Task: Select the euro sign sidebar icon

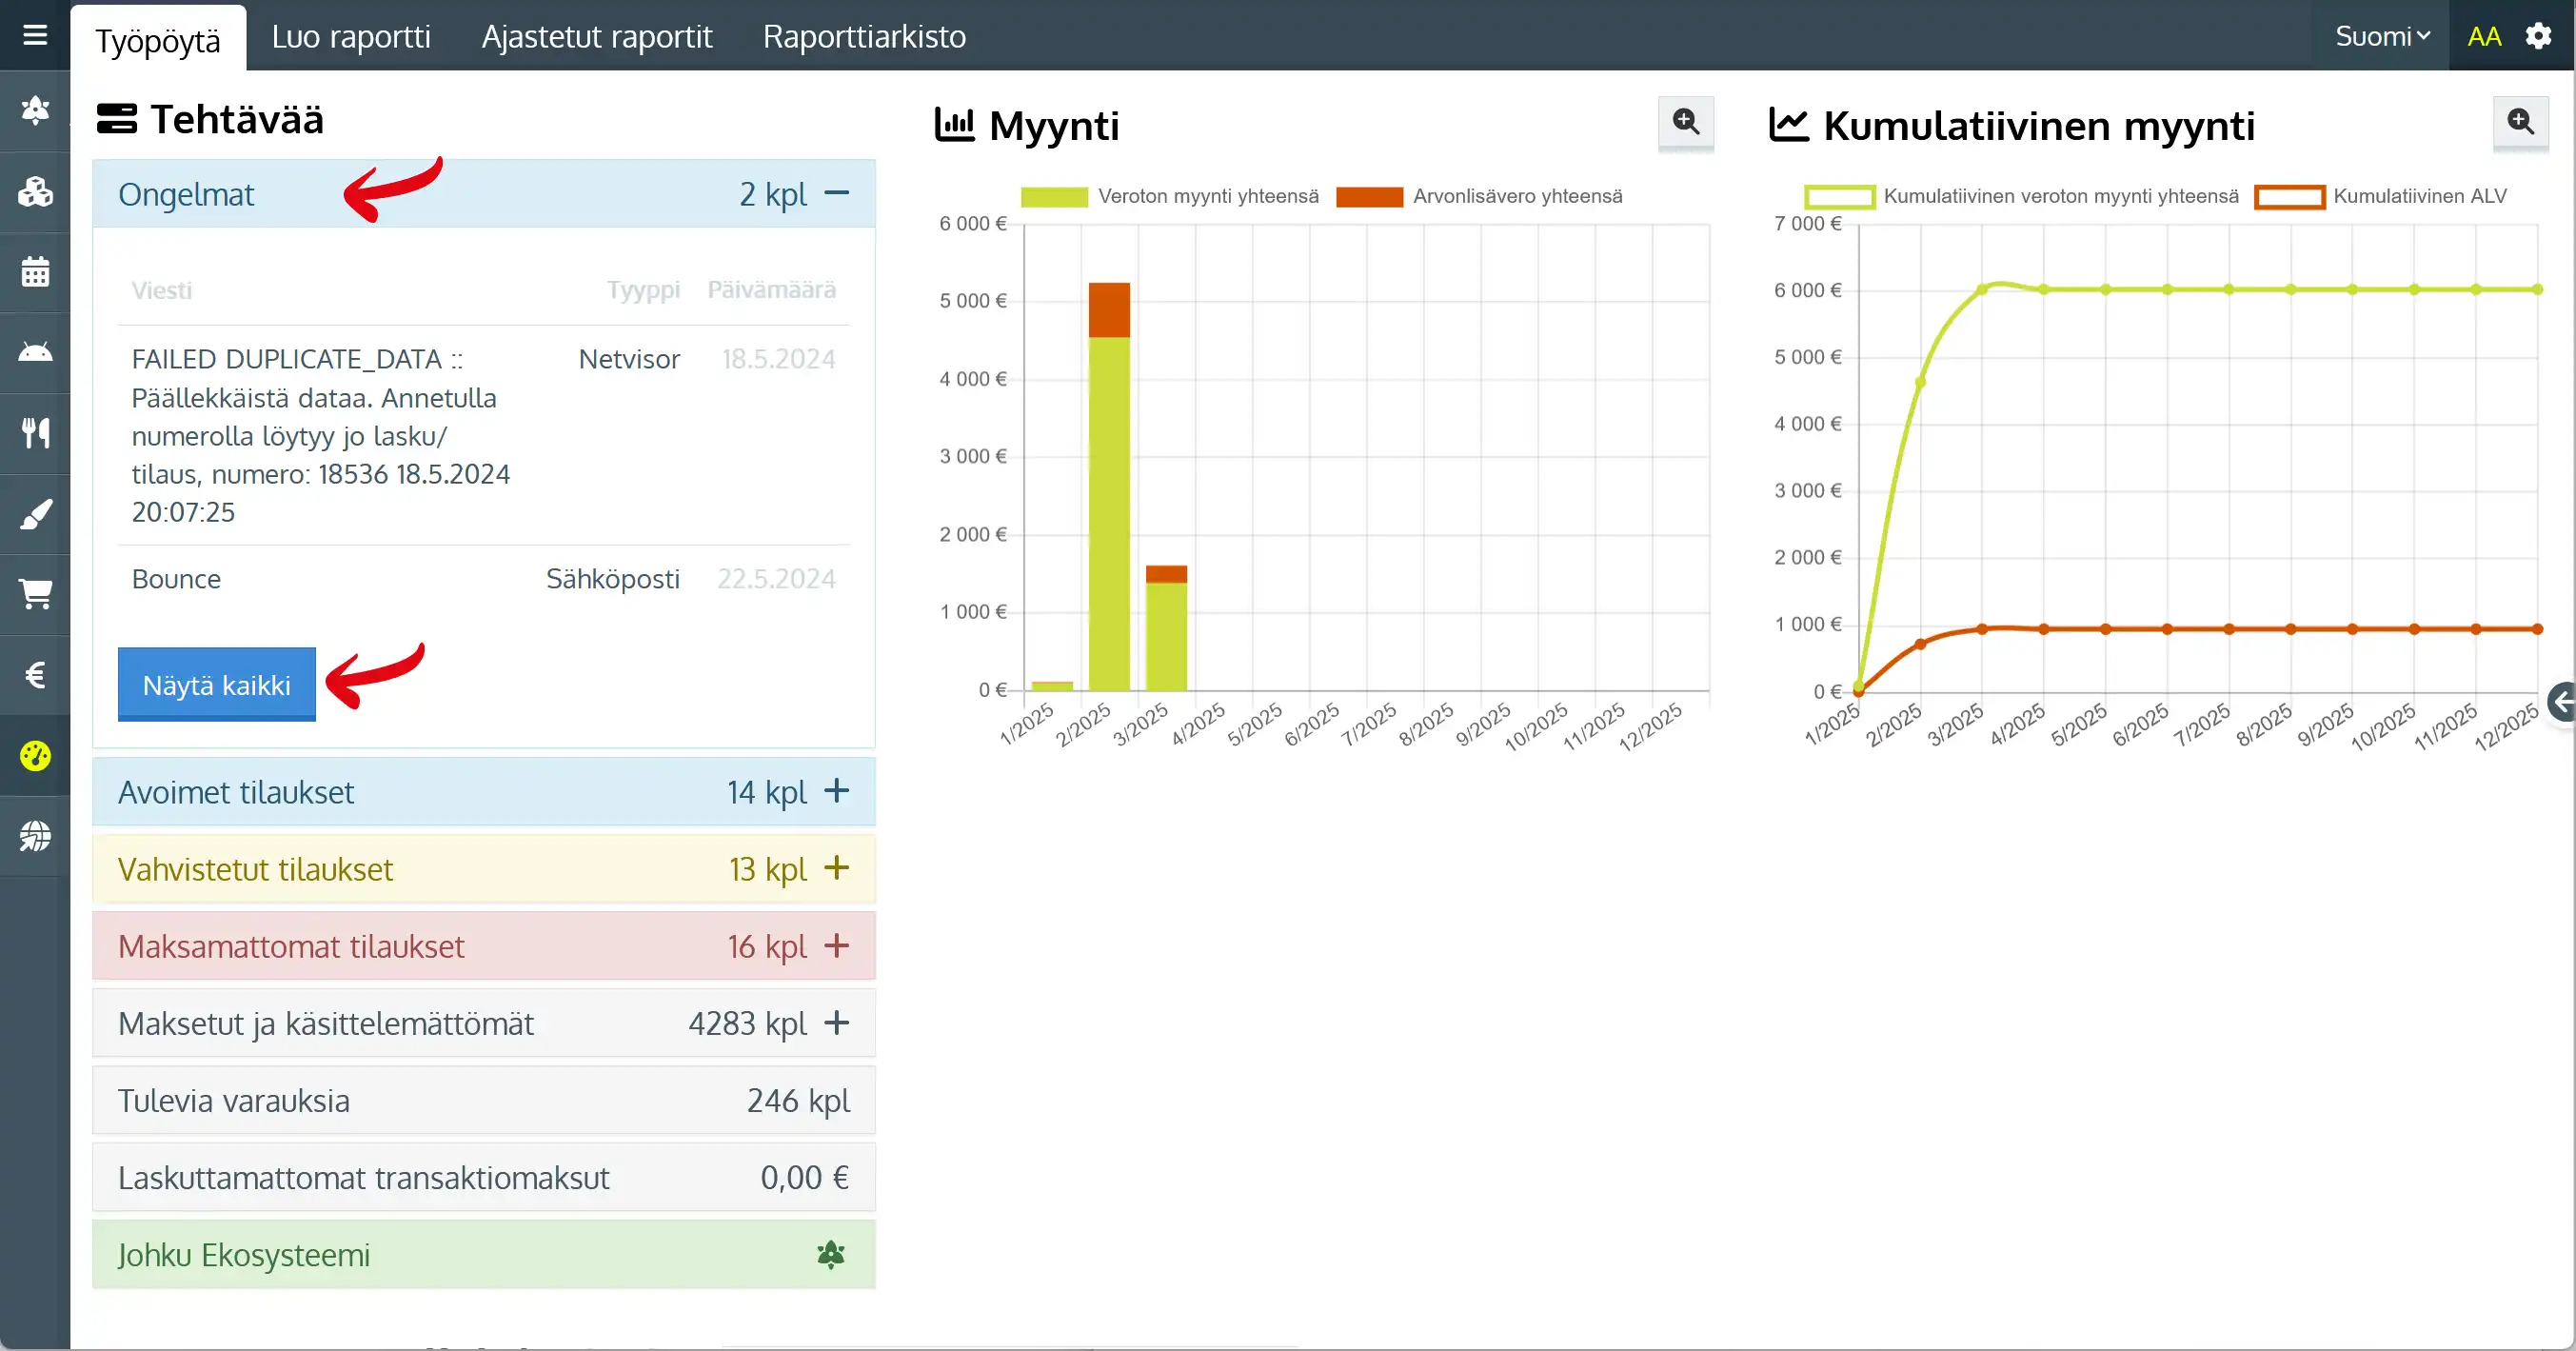Action: coord(35,675)
